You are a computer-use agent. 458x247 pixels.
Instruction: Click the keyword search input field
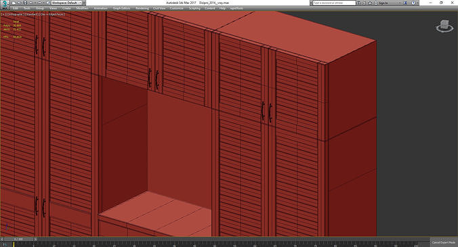tap(334, 3)
